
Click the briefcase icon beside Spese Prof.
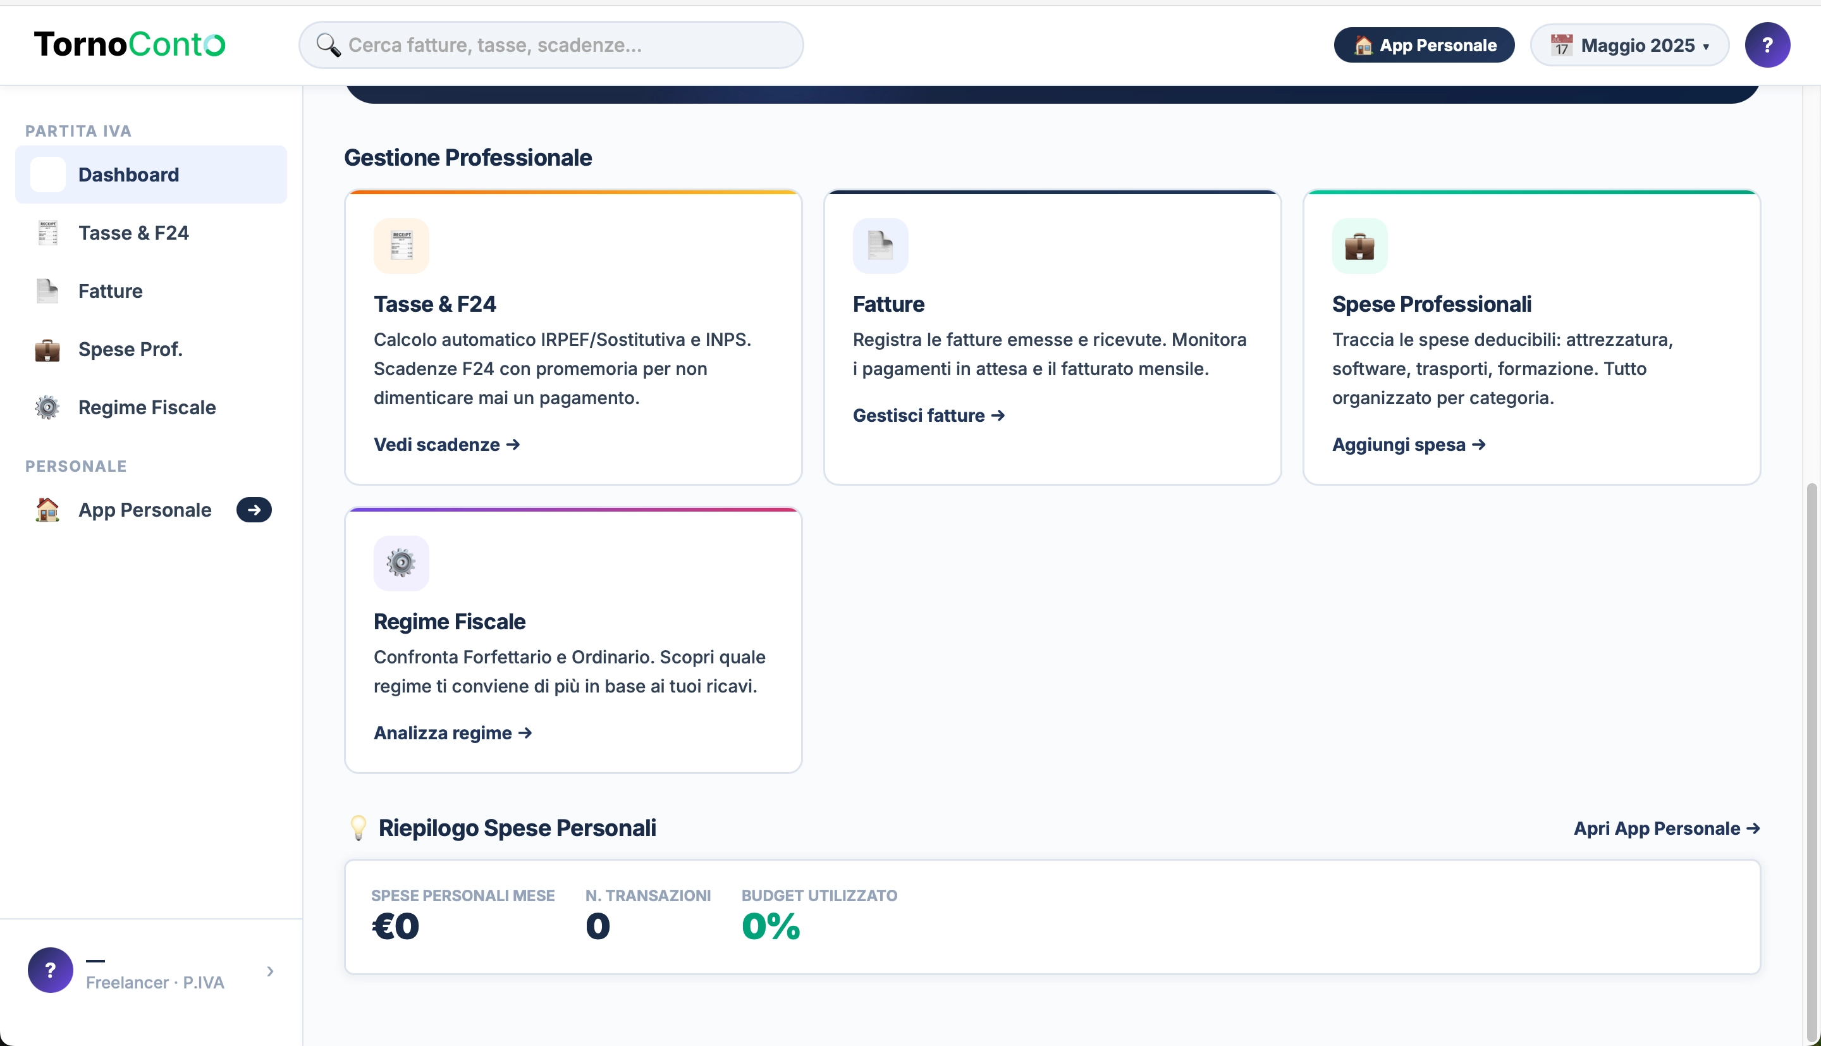[x=47, y=349]
